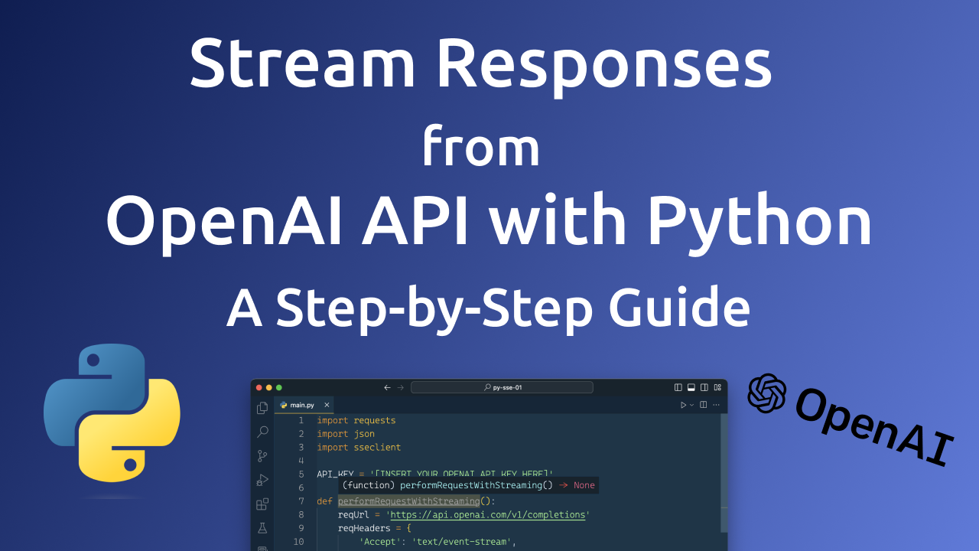This screenshot has width=979, height=551.
Task: Open the api.openai.com completions URL link
Action: point(488,515)
